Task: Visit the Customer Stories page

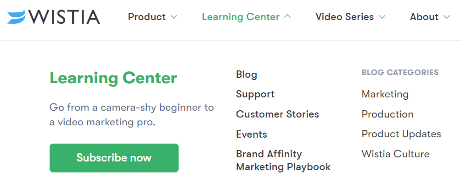Action: pyautogui.click(x=277, y=114)
